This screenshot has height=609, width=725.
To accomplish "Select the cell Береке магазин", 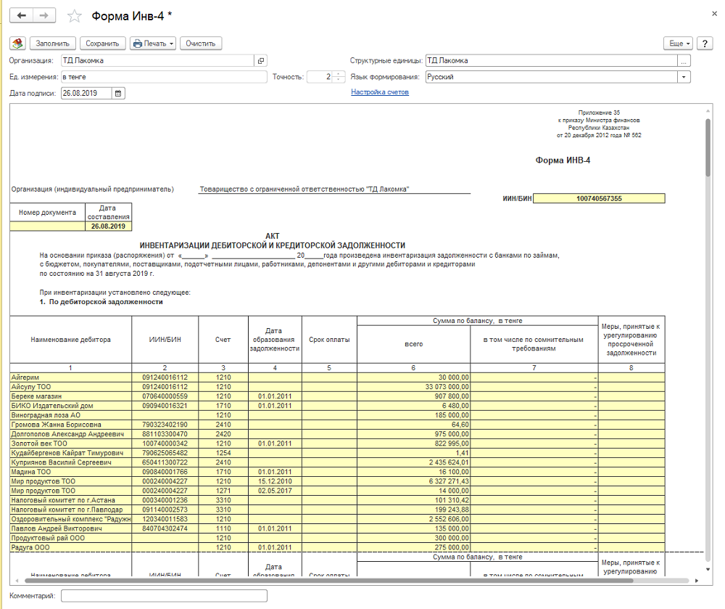I will tap(71, 396).
